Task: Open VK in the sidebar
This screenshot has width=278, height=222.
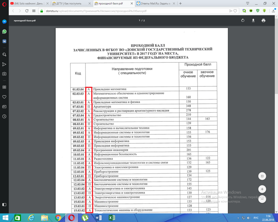Action: pos(5,41)
